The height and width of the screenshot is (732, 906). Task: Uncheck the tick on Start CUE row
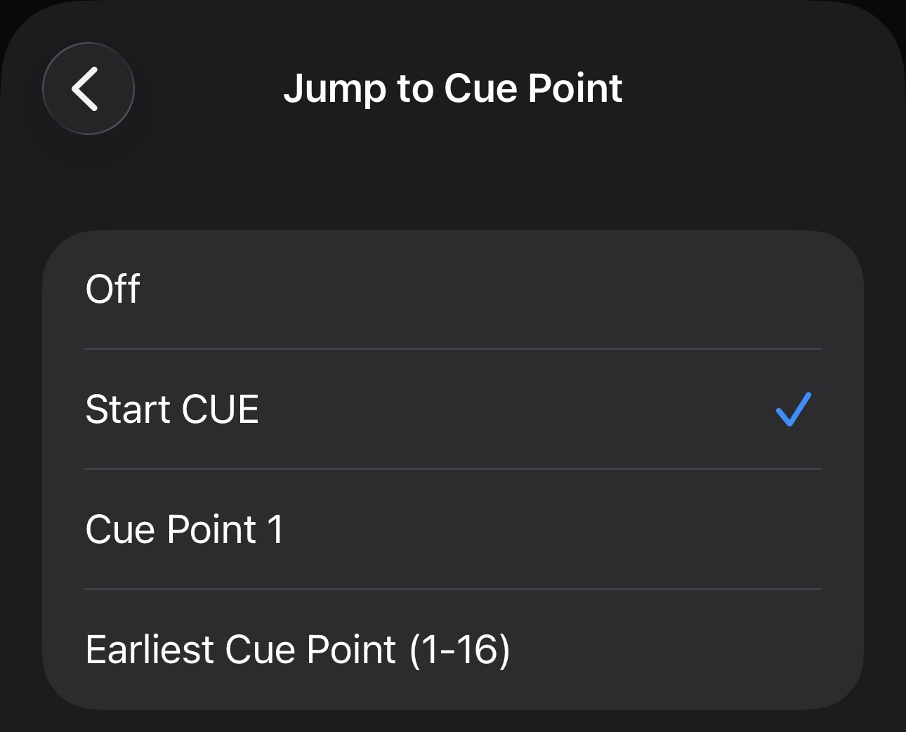794,410
